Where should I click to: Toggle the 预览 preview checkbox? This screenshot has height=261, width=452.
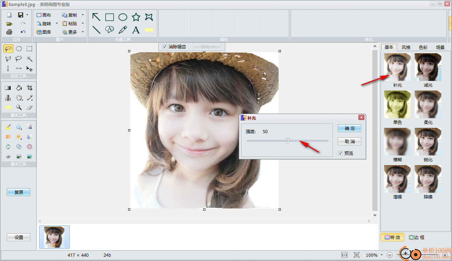click(341, 153)
